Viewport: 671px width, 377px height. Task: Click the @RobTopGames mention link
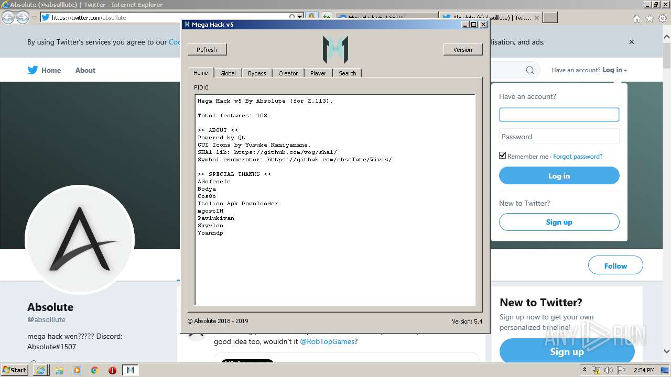[327, 341]
